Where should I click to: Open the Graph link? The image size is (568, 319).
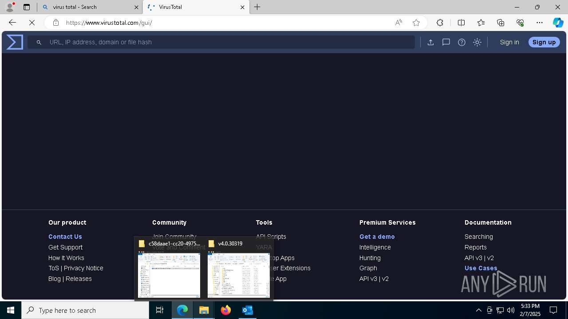coord(368,268)
